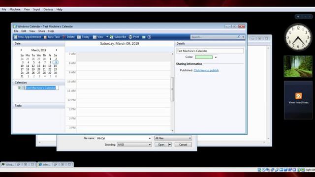Open the Color dropdown arrow in Details
The width and height of the screenshot is (315, 177).
216,57
